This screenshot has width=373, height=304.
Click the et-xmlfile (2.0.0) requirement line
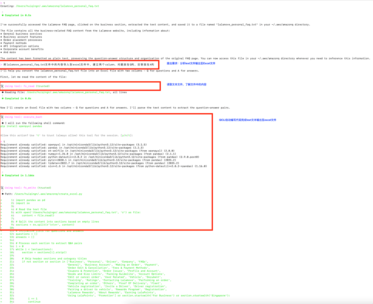coord(87,151)
